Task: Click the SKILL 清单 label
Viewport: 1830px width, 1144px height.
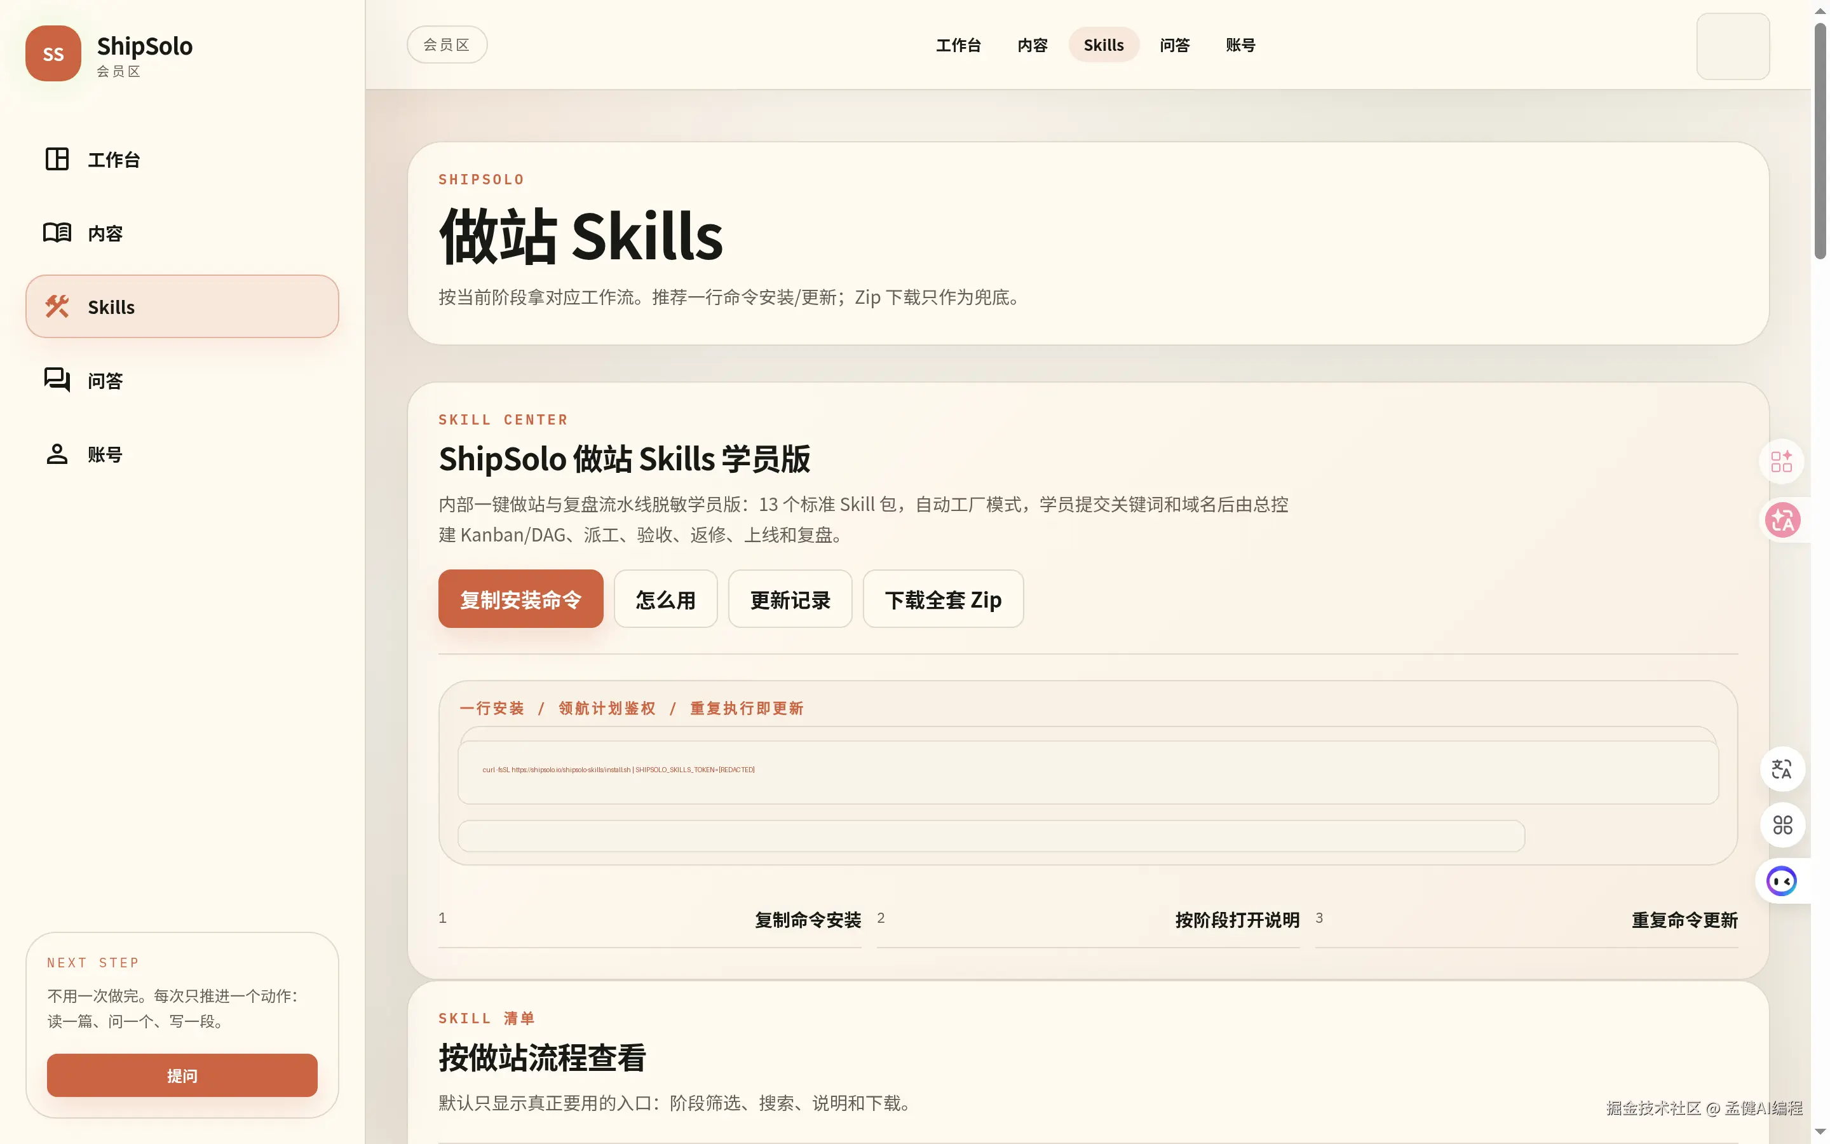Action: [487, 1018]
